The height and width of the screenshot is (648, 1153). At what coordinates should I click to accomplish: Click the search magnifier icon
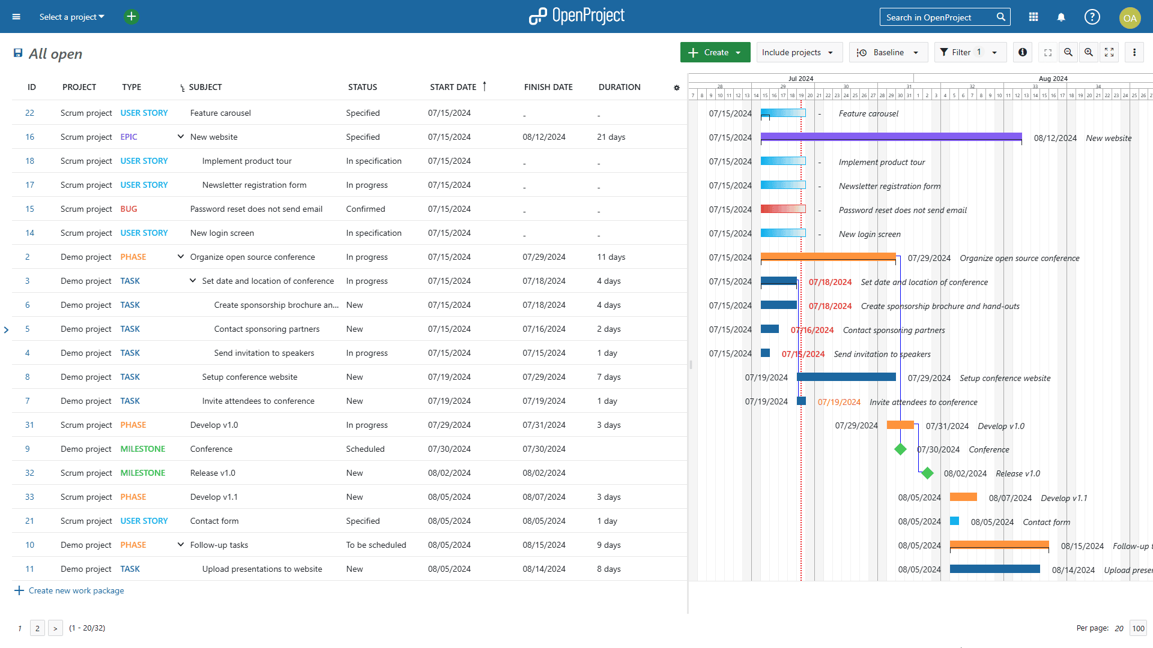coord(1001,17)
